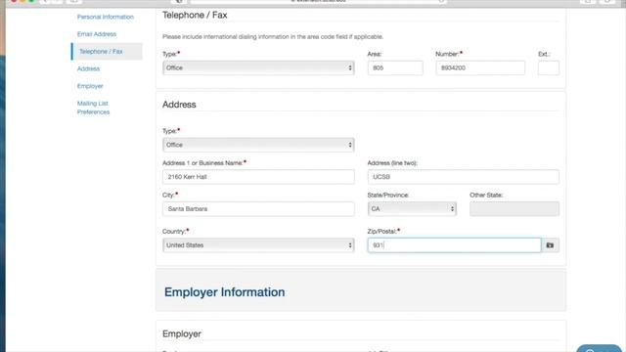
Task: Click the Address section heading
Action: [179, 105]
